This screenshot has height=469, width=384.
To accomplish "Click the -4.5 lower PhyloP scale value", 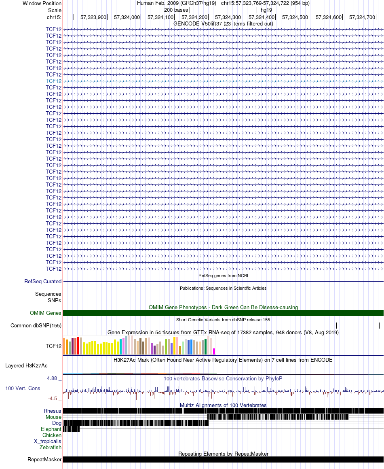I will (x=53, y=399).
